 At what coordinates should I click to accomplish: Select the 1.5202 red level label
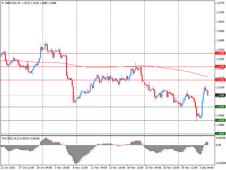pyautogui.click(x=220, y=80)
